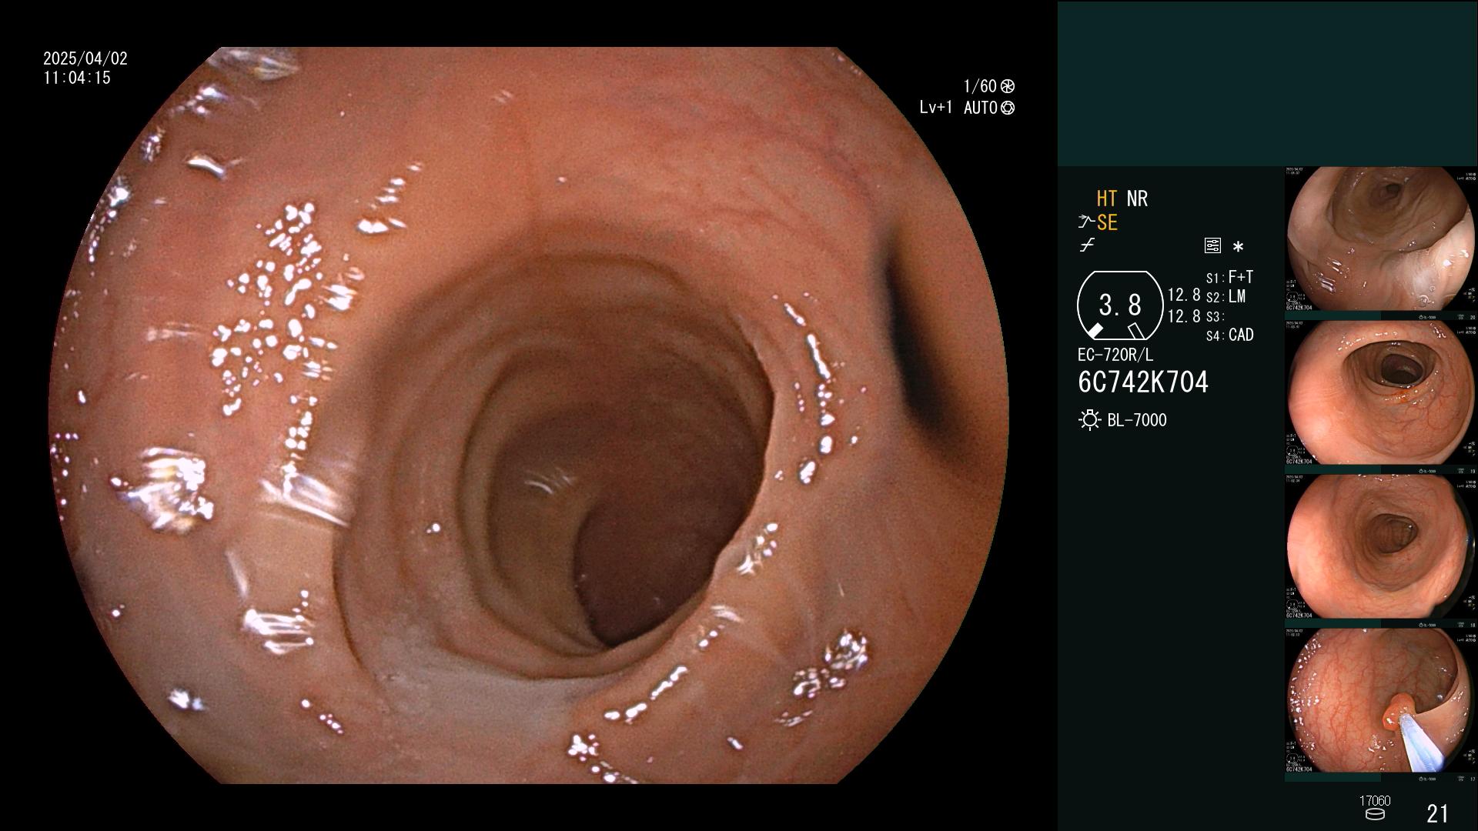Click the storage disk icon under 17060
1478x831 pixels.
pos(1374,814)
